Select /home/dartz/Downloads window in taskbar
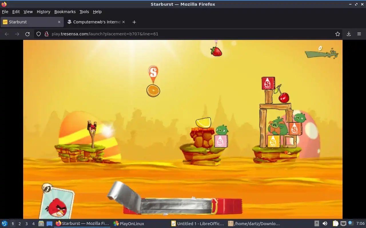 [x=254, y=224]
